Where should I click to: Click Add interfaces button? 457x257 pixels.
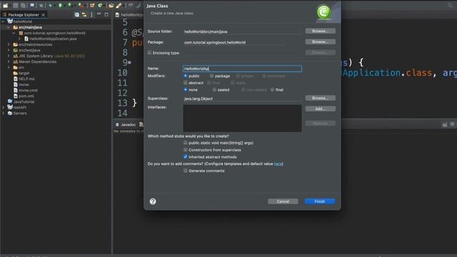pos(321,109)
